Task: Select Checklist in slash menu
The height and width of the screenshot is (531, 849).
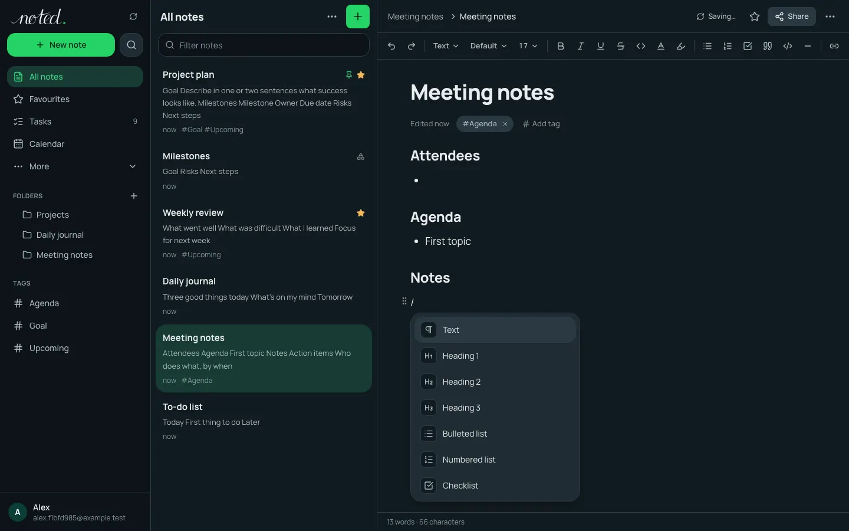Action: (x=495, y=486)
